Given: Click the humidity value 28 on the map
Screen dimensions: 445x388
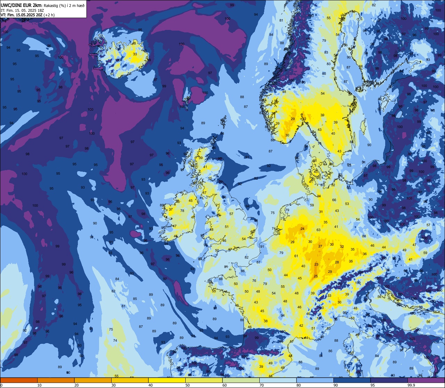Looking at the screenshot, I should 337,262.
